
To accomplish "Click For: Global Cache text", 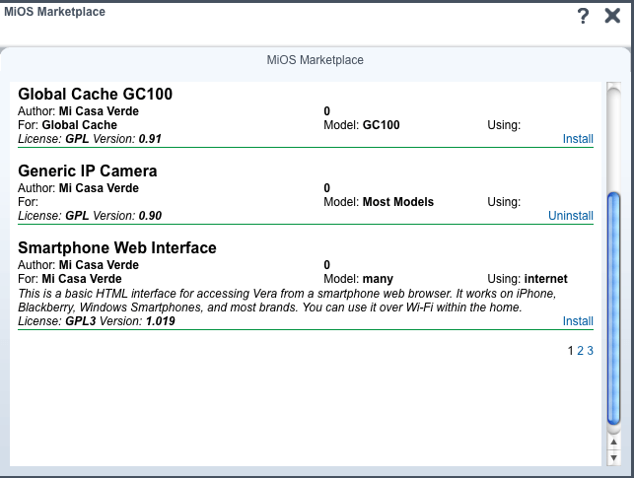I will pos(67,125).
